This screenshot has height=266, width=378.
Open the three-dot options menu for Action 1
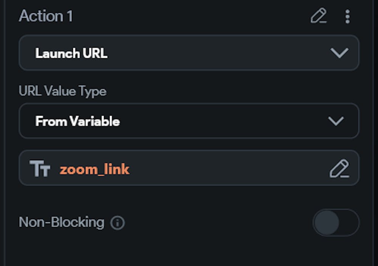347,17
